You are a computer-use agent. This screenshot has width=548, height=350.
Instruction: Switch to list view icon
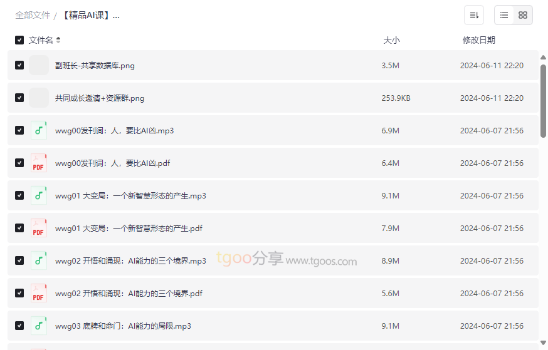(x=504, y=15)
